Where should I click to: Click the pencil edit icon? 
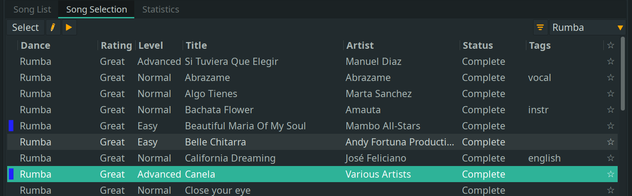click(53, 27)
